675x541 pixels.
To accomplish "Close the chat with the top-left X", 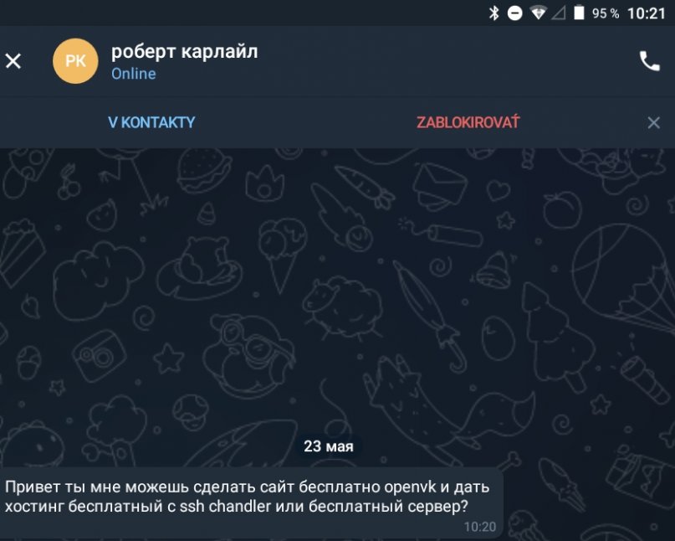I will coord(13,61).
